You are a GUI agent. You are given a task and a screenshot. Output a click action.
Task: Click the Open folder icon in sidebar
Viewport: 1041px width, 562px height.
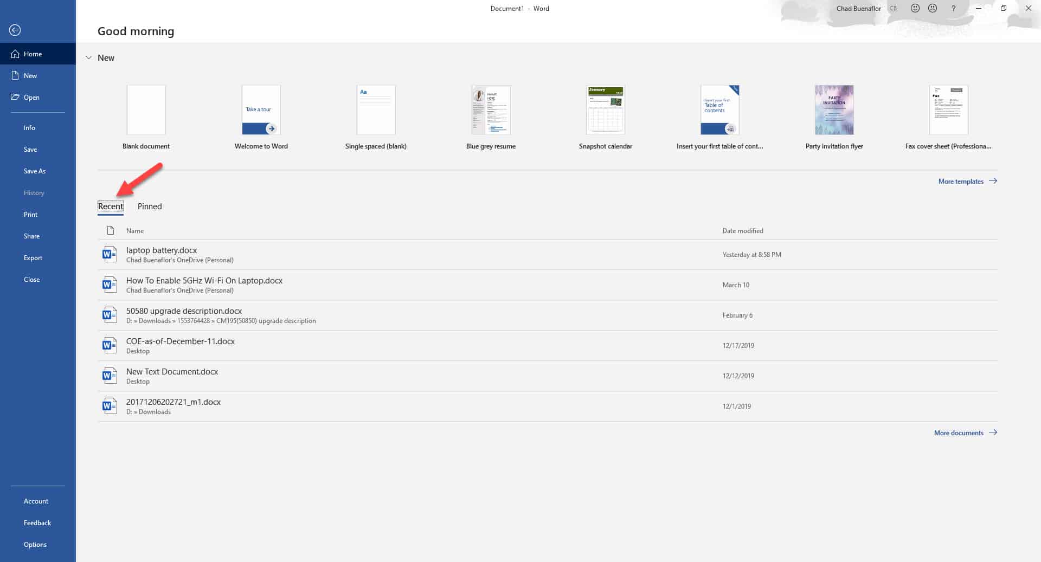pos(15,97)
